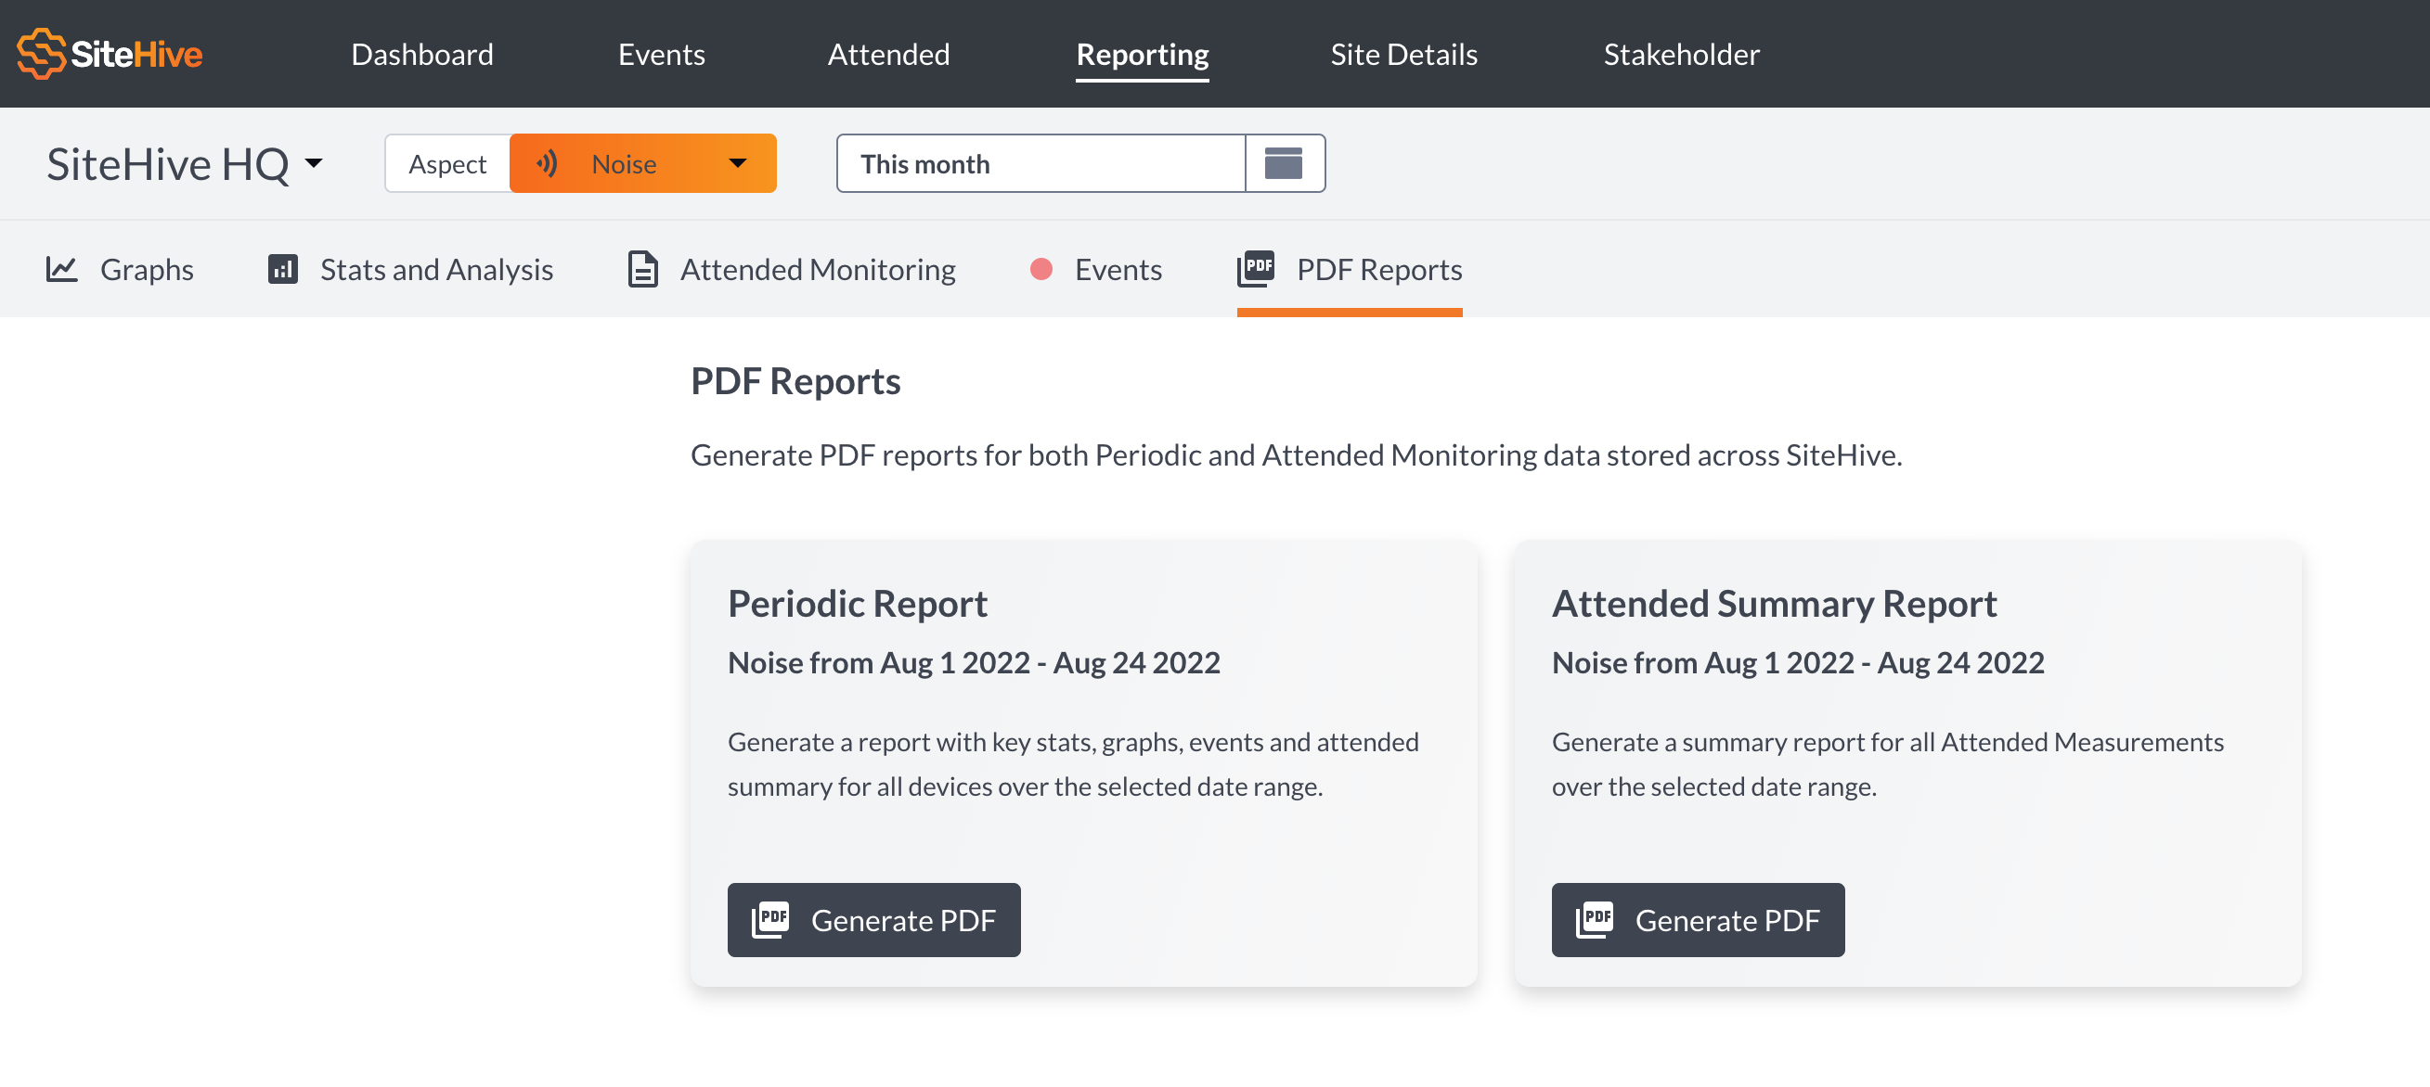The image size is (2430, 1087).
Task: Switch to Stats and Analysis tab
Action: 410,270
